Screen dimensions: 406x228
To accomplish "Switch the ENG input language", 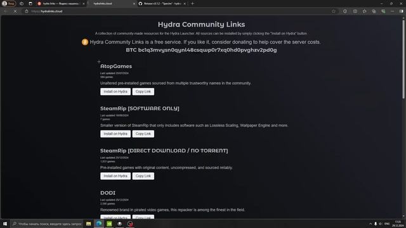I will pos(387,224).
